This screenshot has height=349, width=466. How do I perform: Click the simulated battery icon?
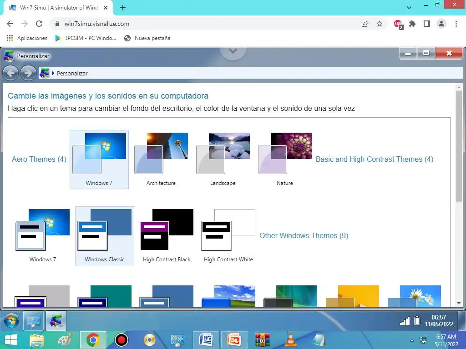[x=417, y=320]
